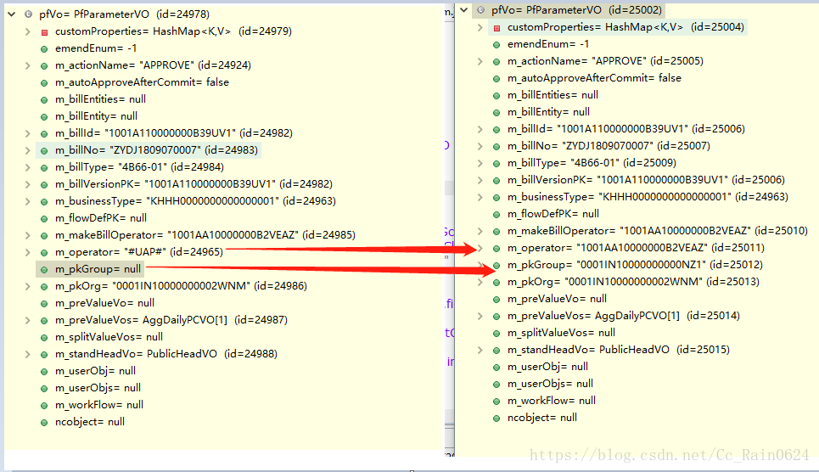Click green icon beside m_pkGroup (id=25012)
The image size is (819, 472).
click(496, 266)
